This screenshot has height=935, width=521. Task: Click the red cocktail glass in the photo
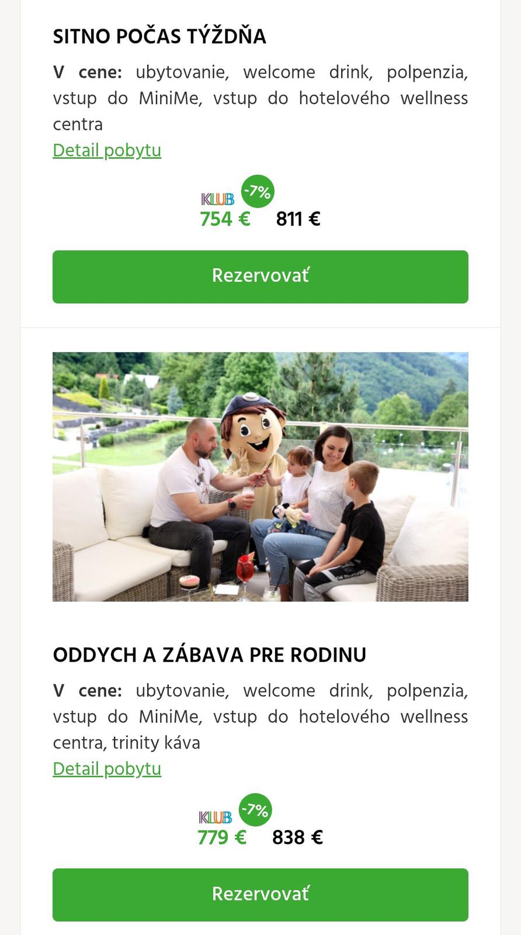(245, 567)
